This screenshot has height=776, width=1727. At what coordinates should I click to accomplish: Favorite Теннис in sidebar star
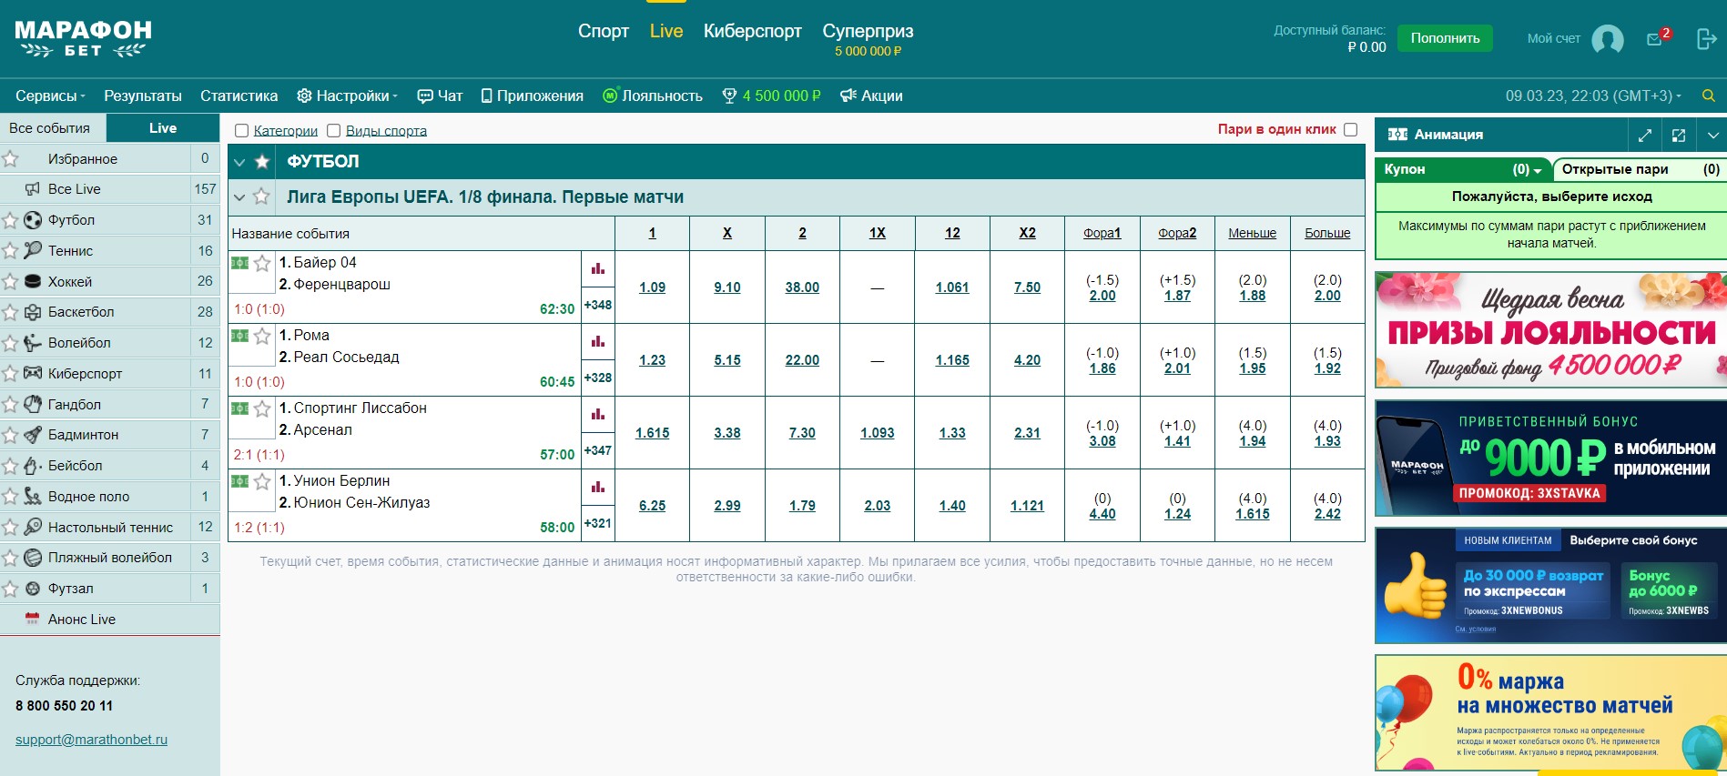coord(10,251)
